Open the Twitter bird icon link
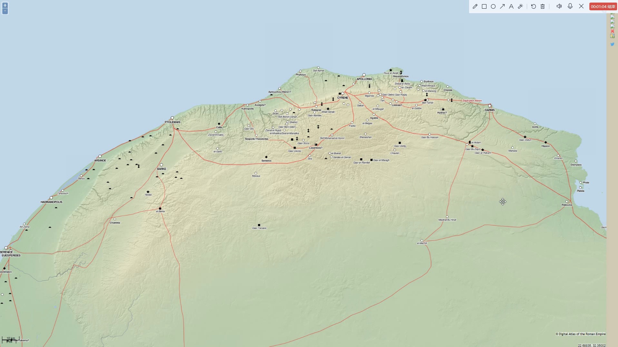 pyautogui.click(x=612, y=44)
